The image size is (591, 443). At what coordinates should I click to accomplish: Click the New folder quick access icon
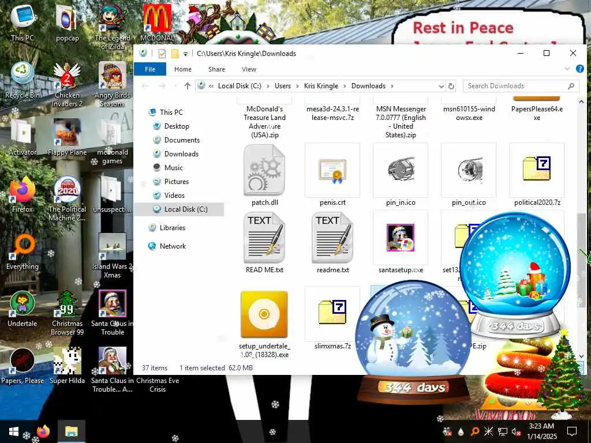(x=175, y=54)
